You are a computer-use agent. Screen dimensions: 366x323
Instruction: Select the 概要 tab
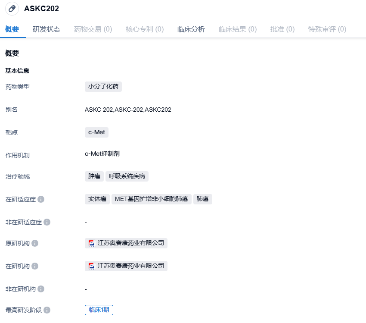pyautogui.click(x=12, y=29)
